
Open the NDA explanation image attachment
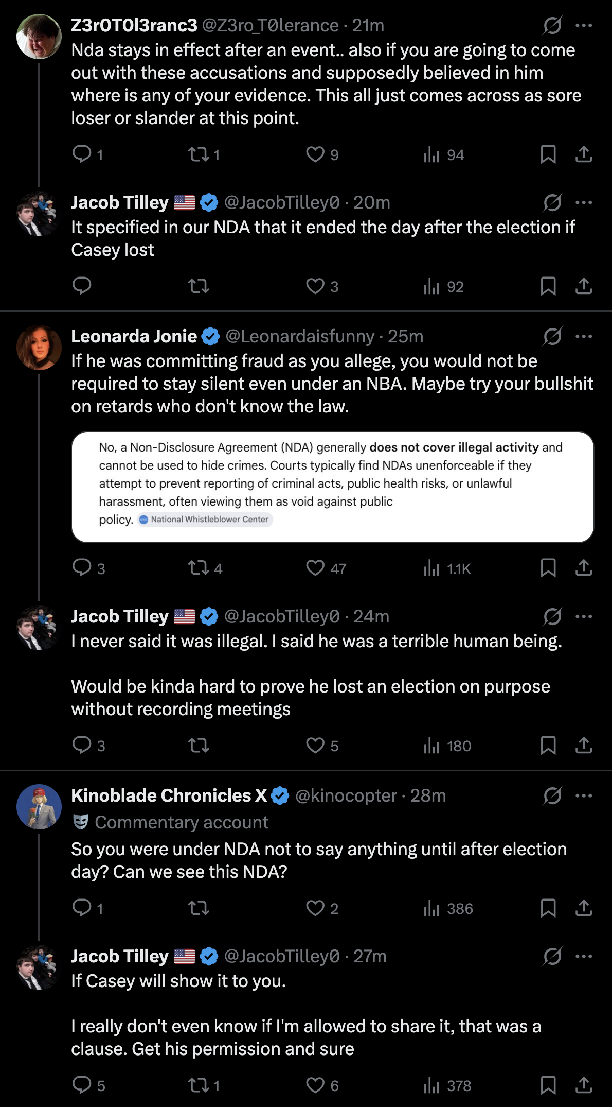point(333,487)
